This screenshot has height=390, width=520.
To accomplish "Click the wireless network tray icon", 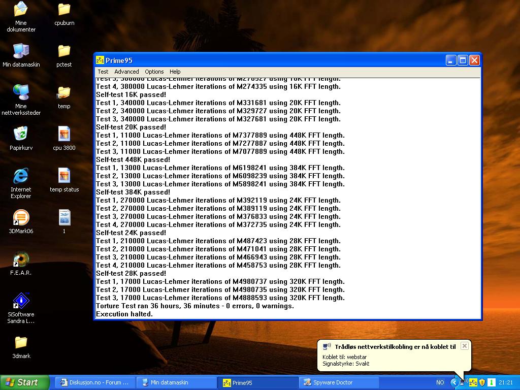I will click(x=464, y=382).
